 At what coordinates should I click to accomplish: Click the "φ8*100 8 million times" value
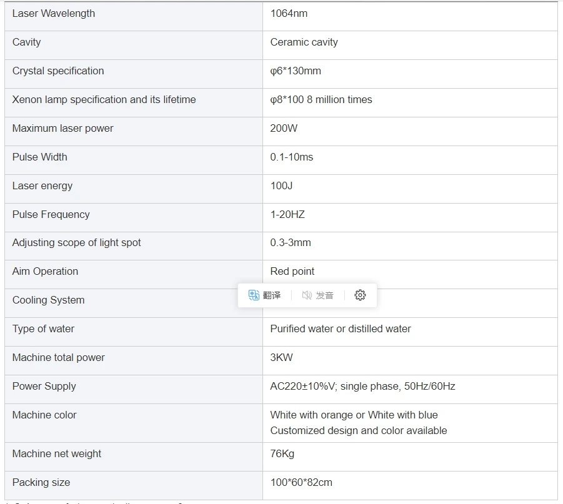click(321, 100)
